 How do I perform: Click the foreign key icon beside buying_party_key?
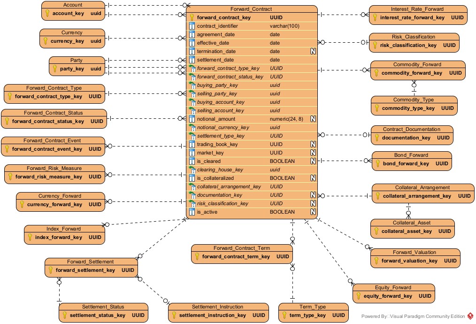click(x=192, y=85)
